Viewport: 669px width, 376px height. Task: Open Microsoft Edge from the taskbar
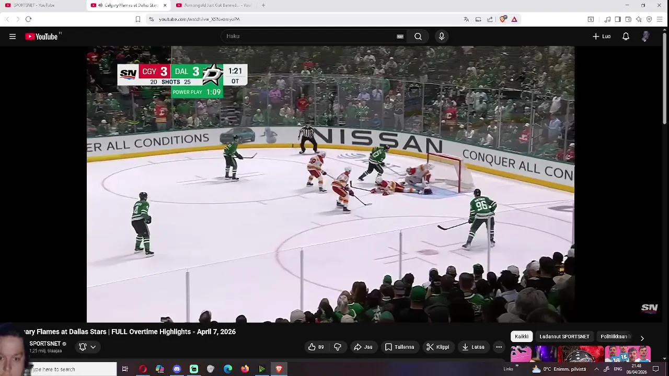(228, 369)
